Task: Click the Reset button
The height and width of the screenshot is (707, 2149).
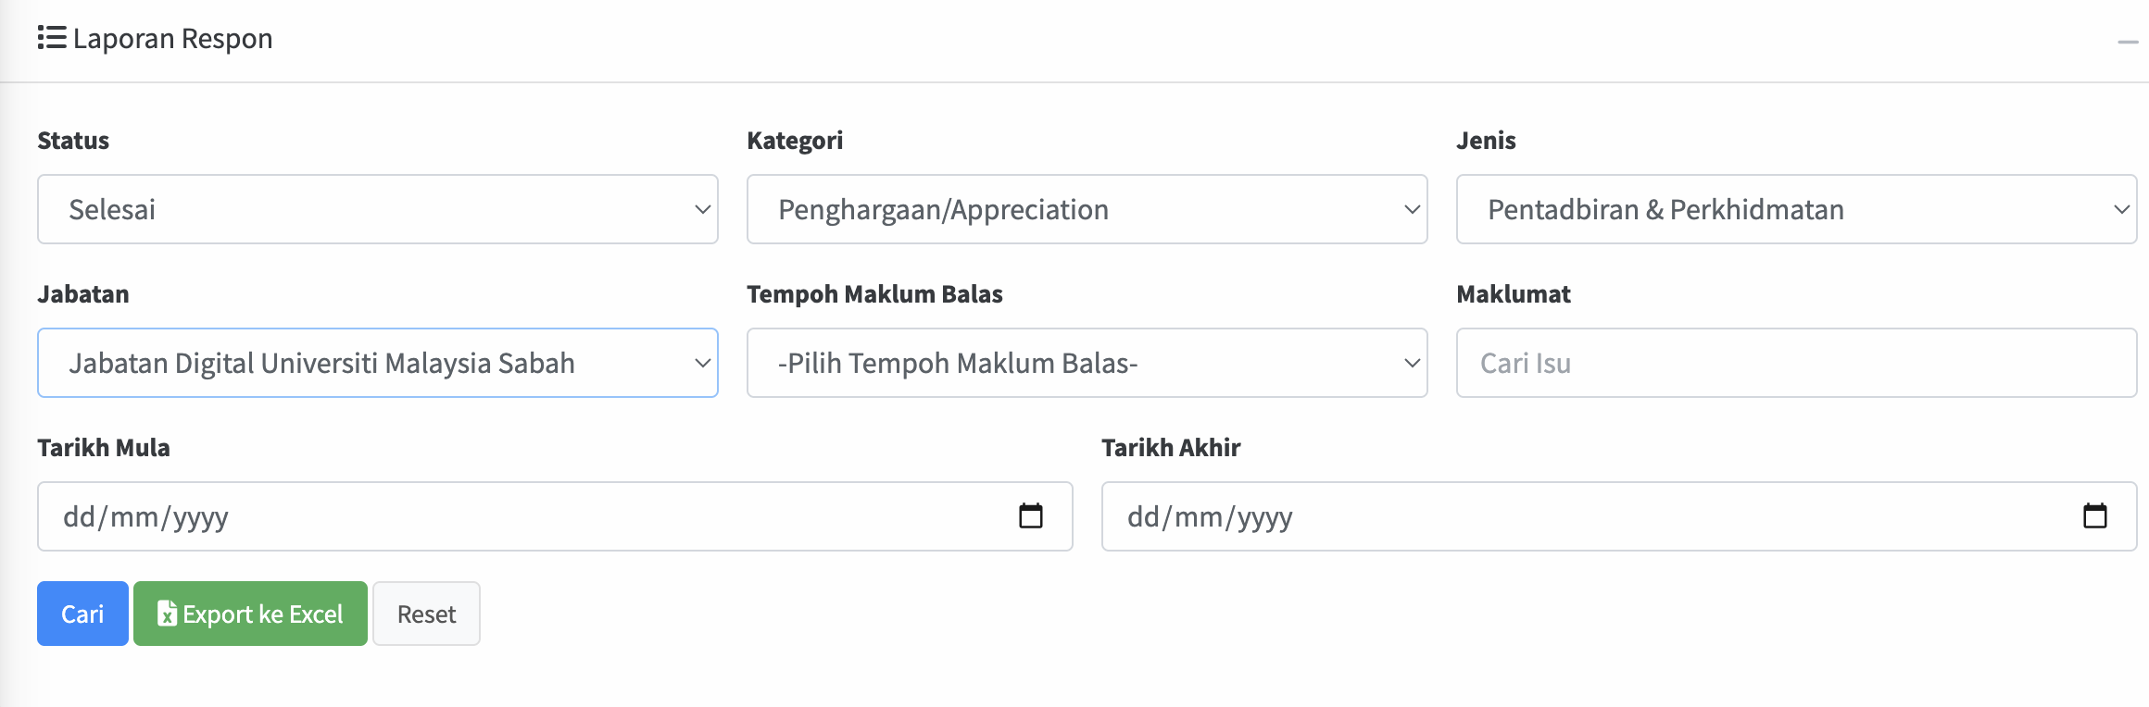Action: [426, 614]
